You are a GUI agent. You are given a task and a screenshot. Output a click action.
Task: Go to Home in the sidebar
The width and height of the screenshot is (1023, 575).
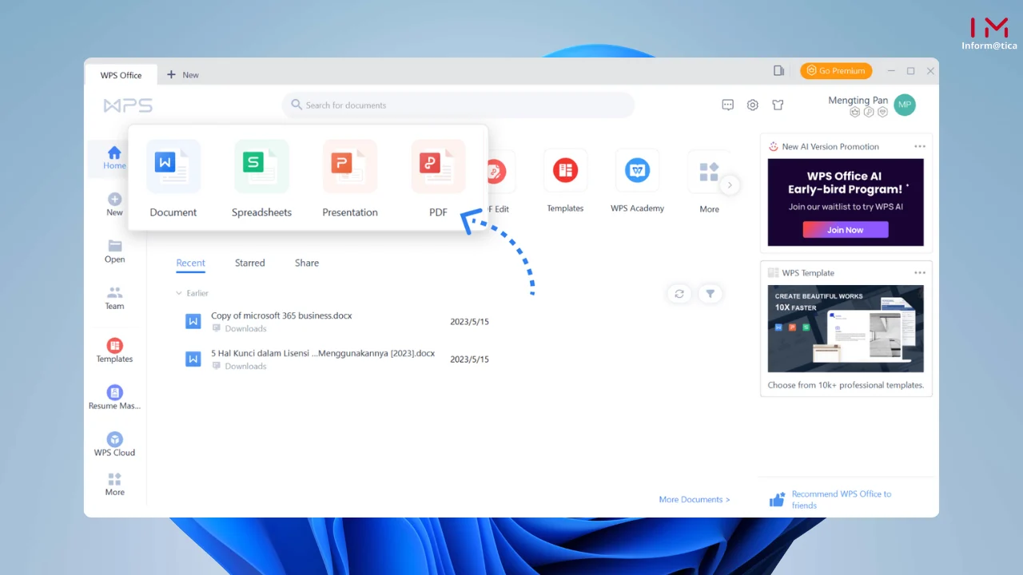point(114,158)
